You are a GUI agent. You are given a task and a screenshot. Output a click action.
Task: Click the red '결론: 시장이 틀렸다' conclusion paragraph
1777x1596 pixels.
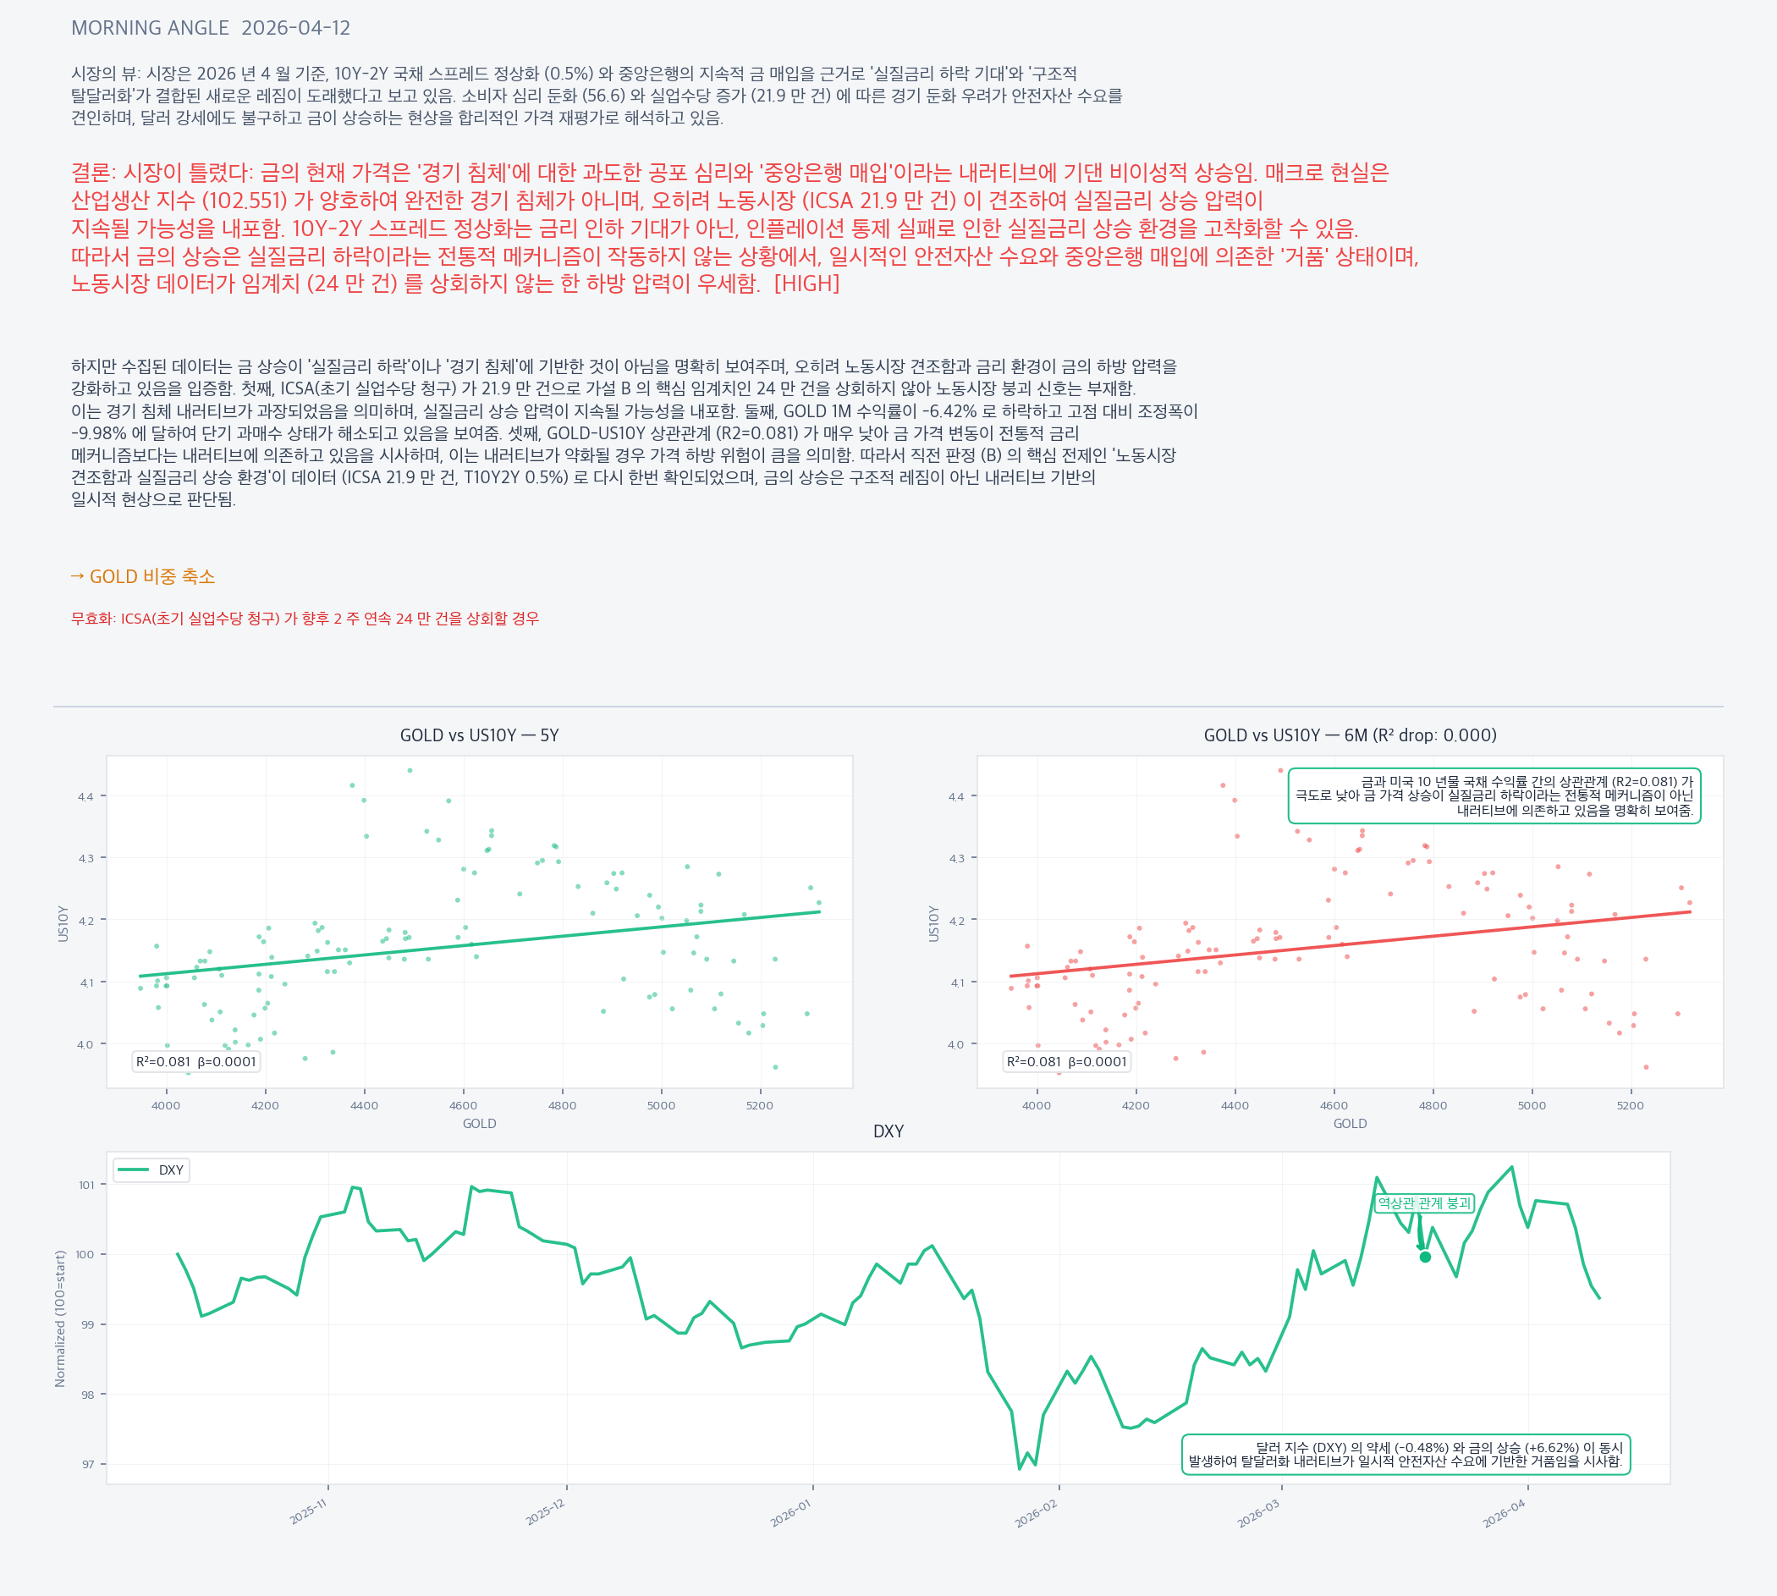pyautogui.click(x=744, y=228)
